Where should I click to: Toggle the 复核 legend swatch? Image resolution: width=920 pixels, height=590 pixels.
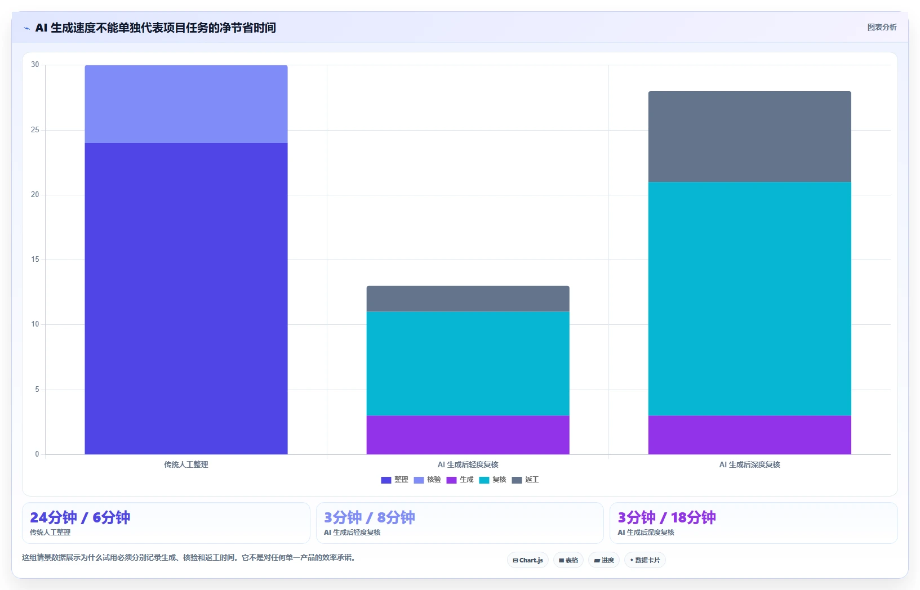click(484, 480)
